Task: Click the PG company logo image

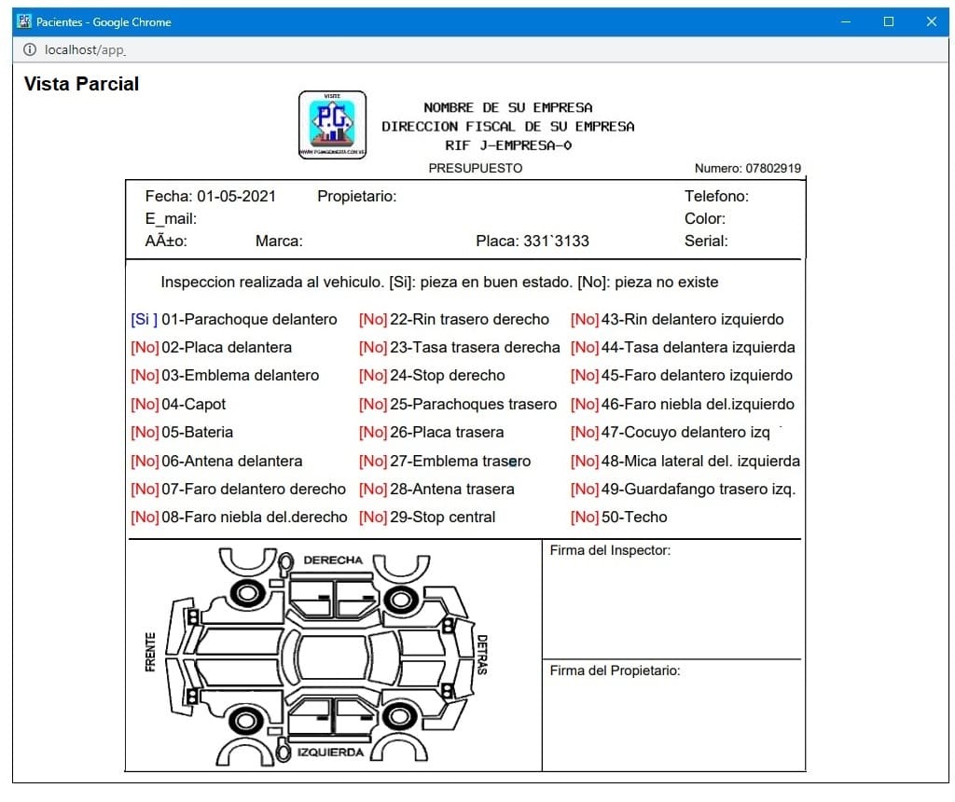Action: point(332,125)
